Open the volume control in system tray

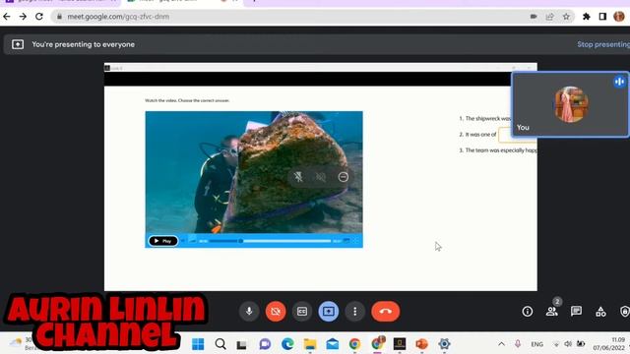pos(568,344)
